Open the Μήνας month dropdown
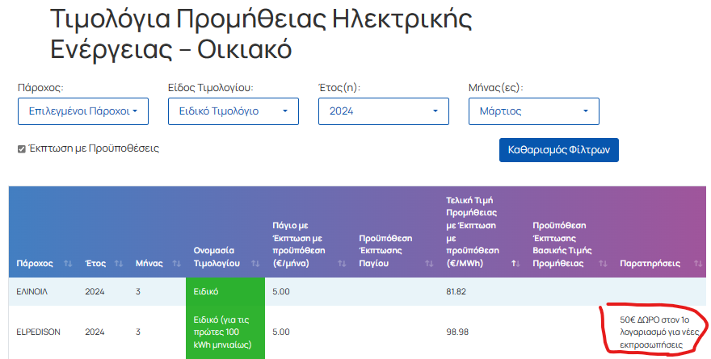711x359 pixels. click(x=534, y=111)
